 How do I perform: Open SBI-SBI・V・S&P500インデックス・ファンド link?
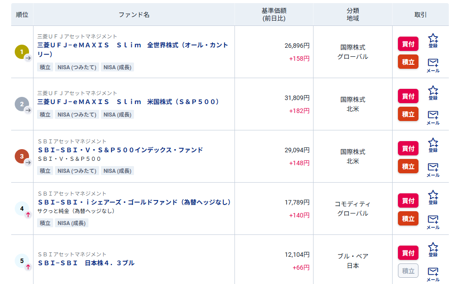[x=121, y=150]
